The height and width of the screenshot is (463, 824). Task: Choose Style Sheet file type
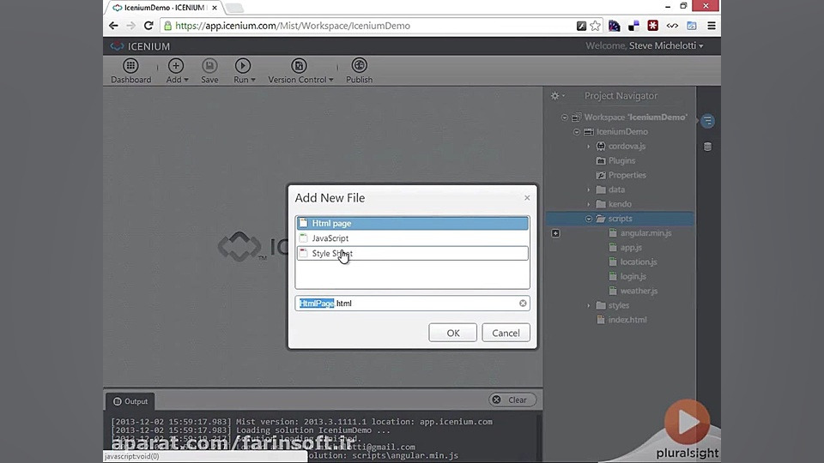click(413, 254)
